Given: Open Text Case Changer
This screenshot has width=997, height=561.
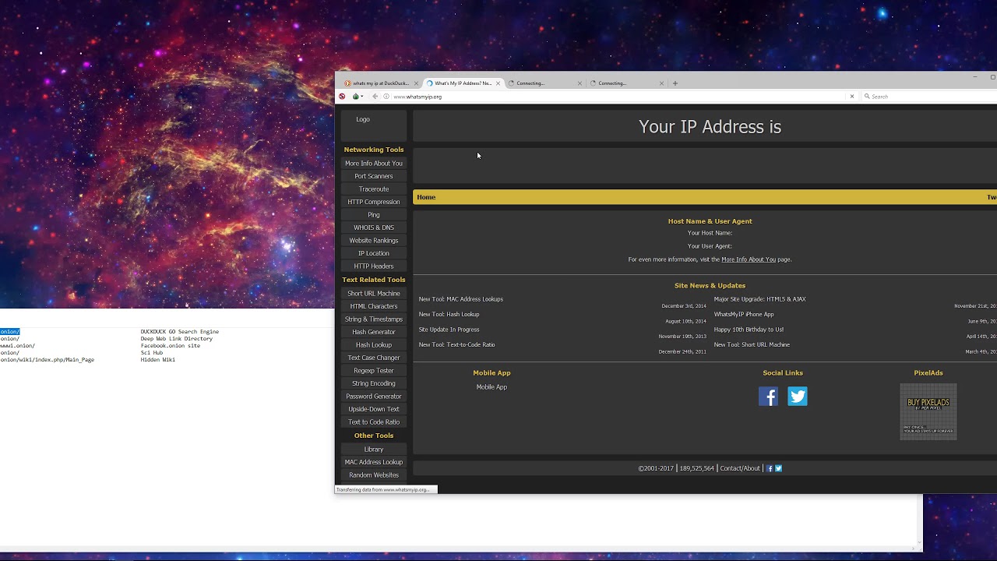Looking at the screenshot, I should click(x=374, y=358).
